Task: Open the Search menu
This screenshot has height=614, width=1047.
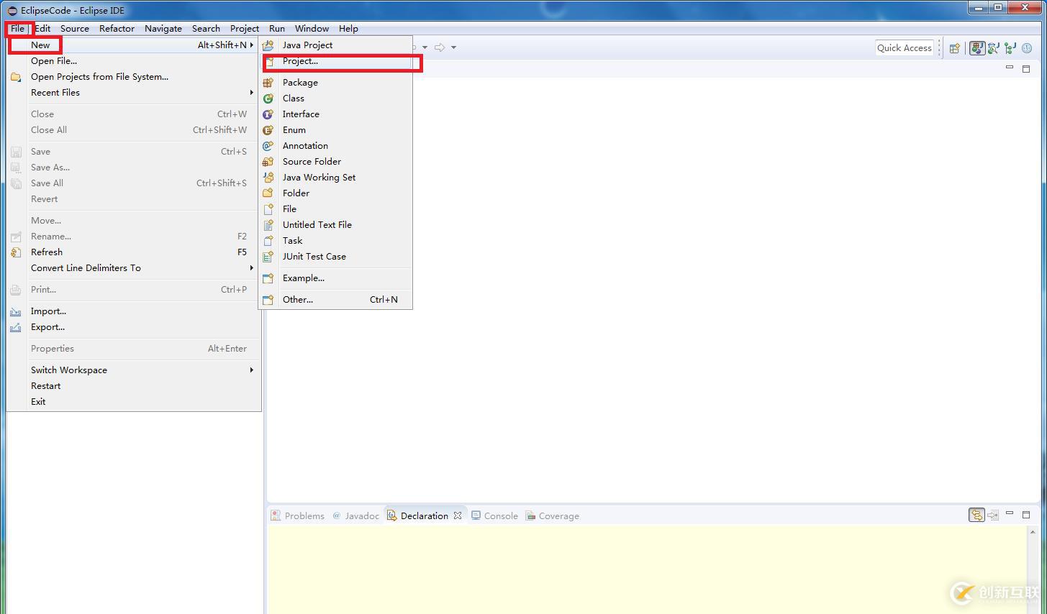Action: (x=206, y=29)
